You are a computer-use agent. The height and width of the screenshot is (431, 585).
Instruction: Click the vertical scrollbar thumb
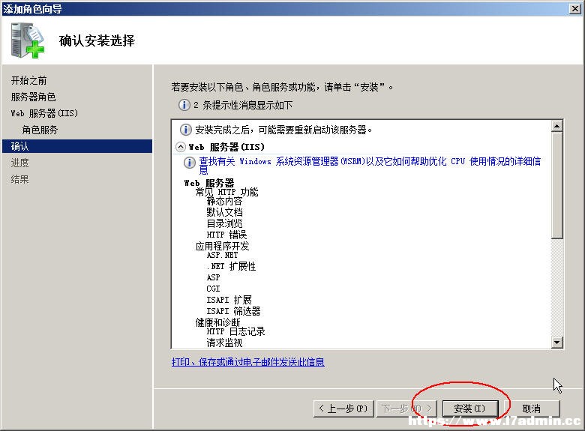pos(556,185)
